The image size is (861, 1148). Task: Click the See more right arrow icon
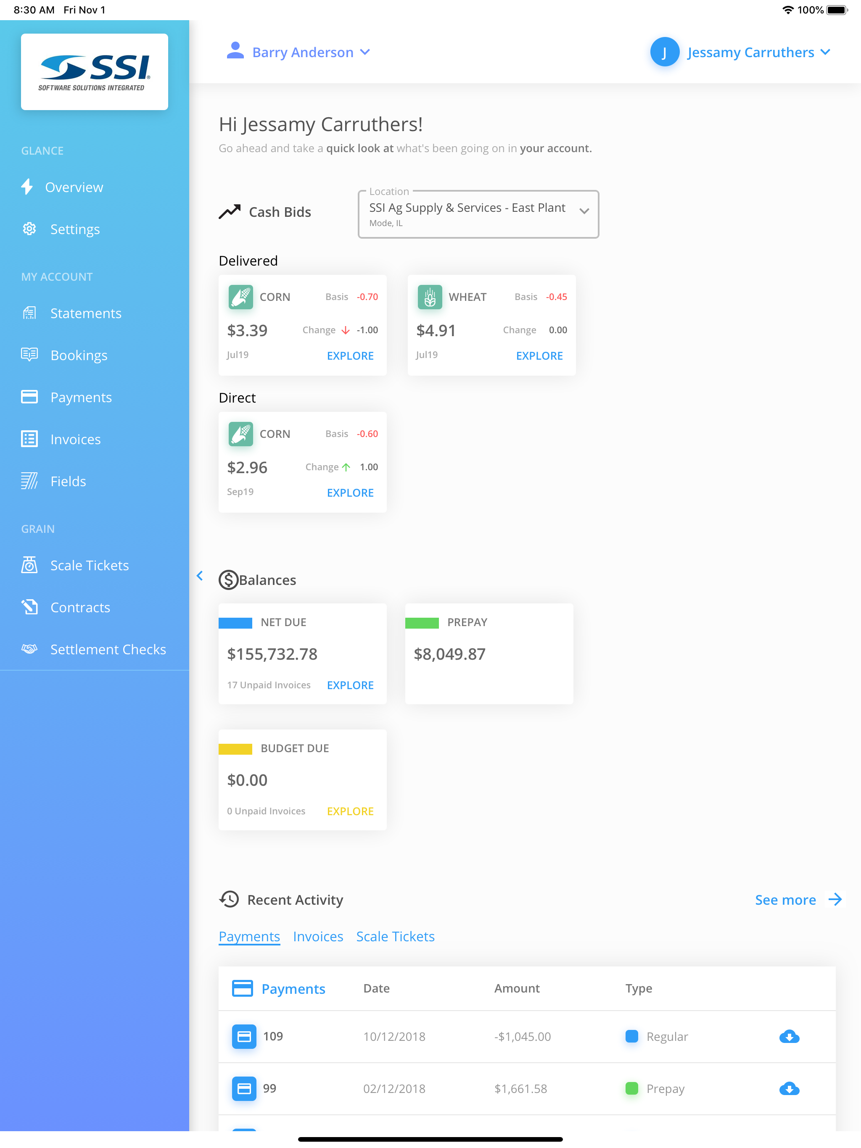point(835,899)
